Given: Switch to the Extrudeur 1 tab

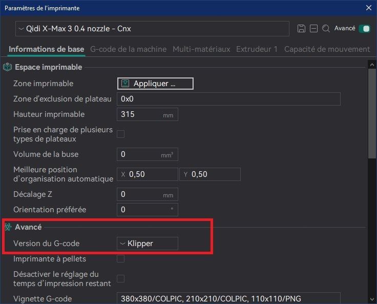Looking at the screenshot, I should 257,49.
